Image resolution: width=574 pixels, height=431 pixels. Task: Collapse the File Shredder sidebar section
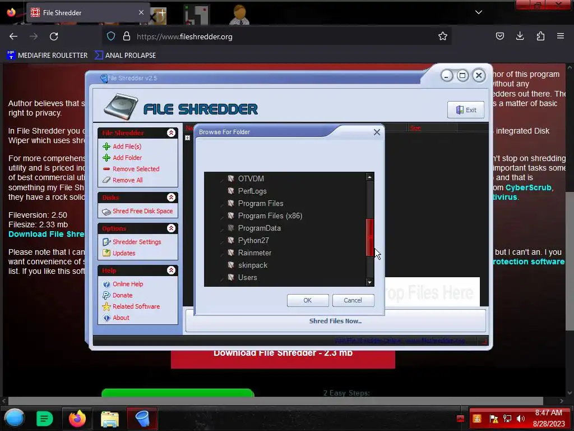click(171, 133)
